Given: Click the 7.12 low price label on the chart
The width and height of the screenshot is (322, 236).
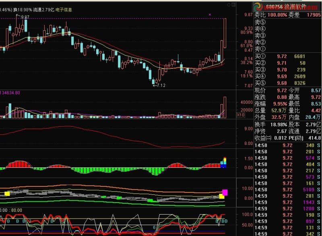Looking at the screenshot, I should 161,86.
